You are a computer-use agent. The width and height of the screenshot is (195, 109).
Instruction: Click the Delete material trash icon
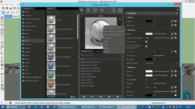pos(109,97)
